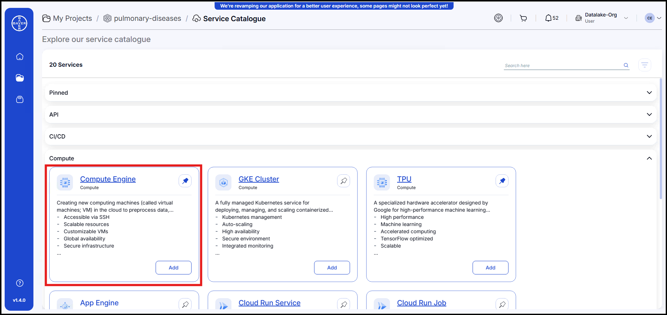Open the Compute Engine link
The width and height of the screenshot is (667, 315).
(108, 179)
